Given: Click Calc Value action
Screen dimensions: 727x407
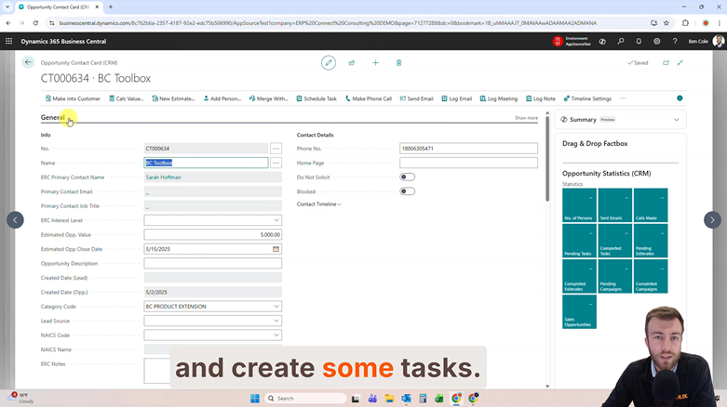Looking at the screenshot, I should 126,98.
